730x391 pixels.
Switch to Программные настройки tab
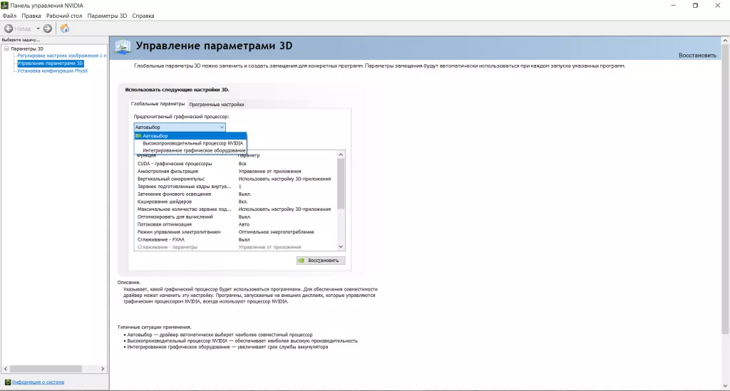[x=217, y=104]
